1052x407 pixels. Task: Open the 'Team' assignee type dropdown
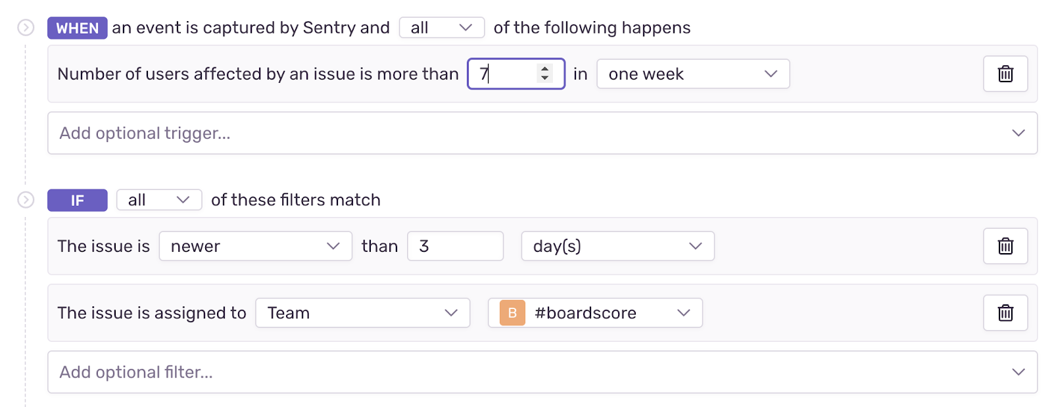[x=362, y=313]
